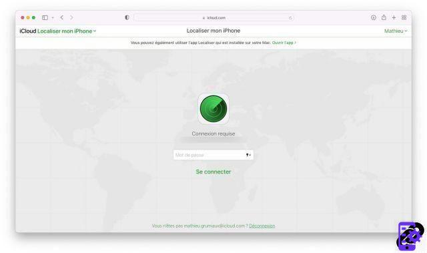The image size is (427, 253).
Task: Click the icloud.com address bar
Action: 213,18
